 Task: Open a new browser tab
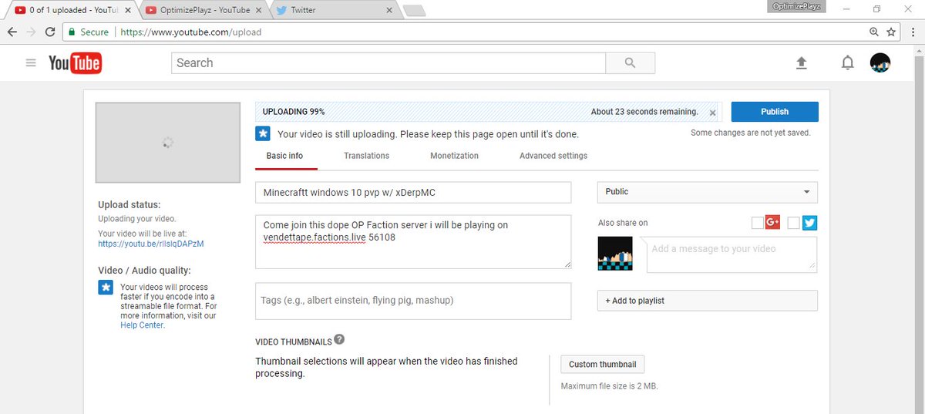click(414, 11)
